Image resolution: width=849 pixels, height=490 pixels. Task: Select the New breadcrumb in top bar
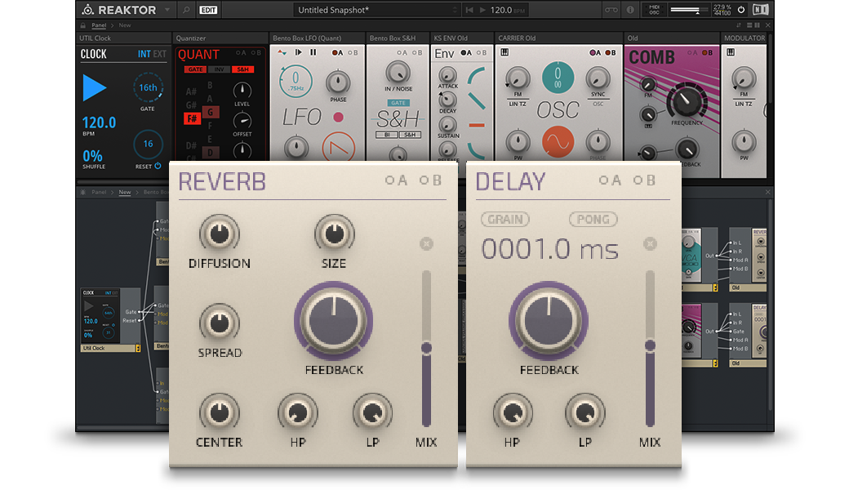(125, 25)
